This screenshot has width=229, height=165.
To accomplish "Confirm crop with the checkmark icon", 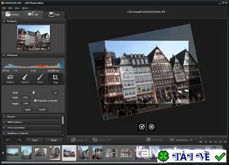I will click(142, 127).
